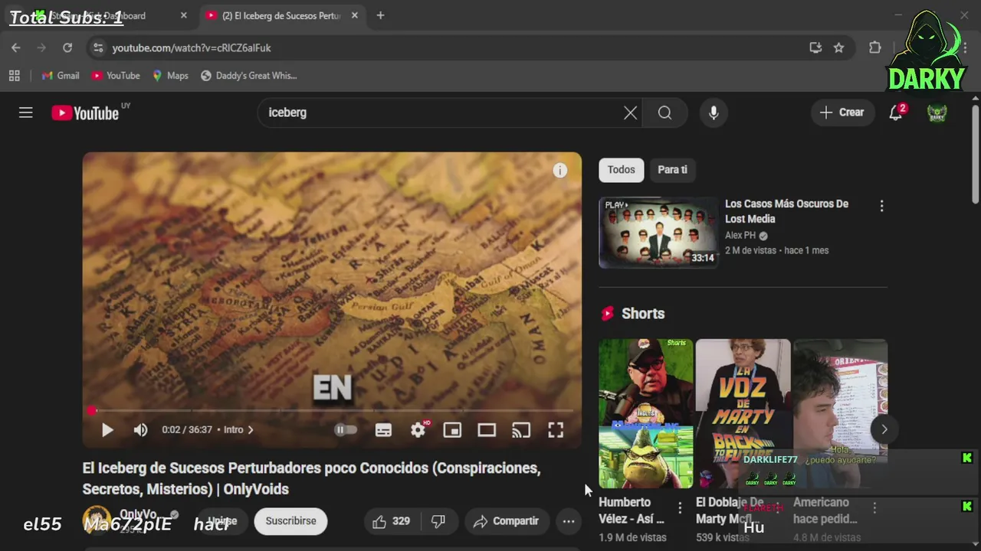
Task: Install or cast page icon in address bar
Action: [815, 47]
